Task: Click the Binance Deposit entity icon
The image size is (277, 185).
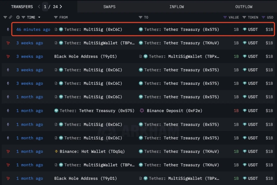Action: click(x=142, y=111)
